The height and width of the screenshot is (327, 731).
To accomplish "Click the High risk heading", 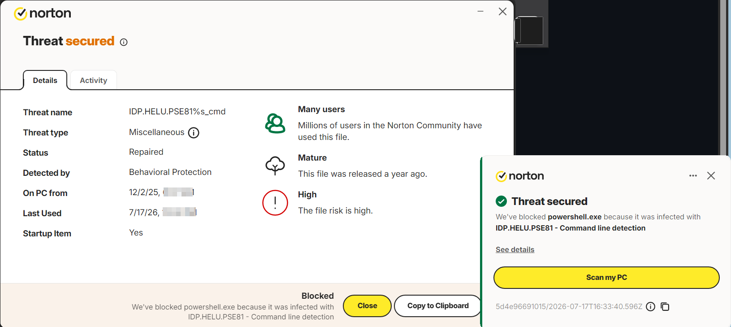I will pyautogui.click(x=307, y=195).
